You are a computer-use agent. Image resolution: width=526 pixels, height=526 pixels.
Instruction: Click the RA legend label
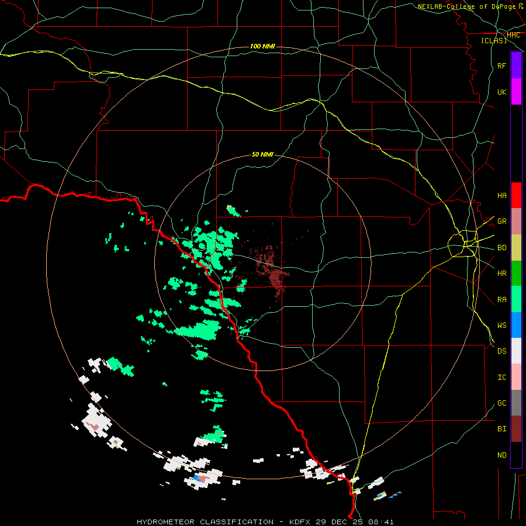501,300
